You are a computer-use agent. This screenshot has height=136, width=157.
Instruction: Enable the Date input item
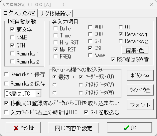coord(56,28)
